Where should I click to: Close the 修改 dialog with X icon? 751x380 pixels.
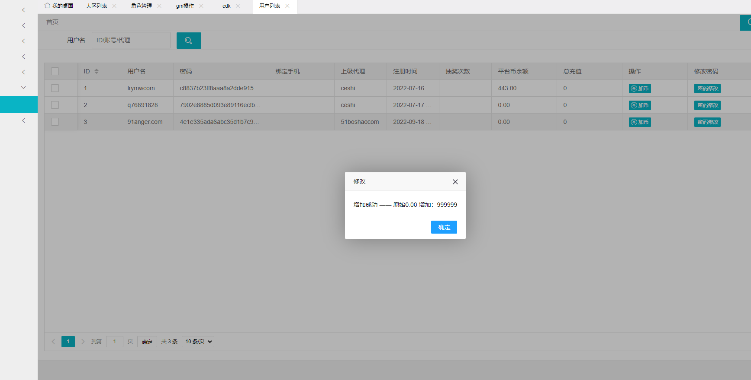[x=455, y=182]
